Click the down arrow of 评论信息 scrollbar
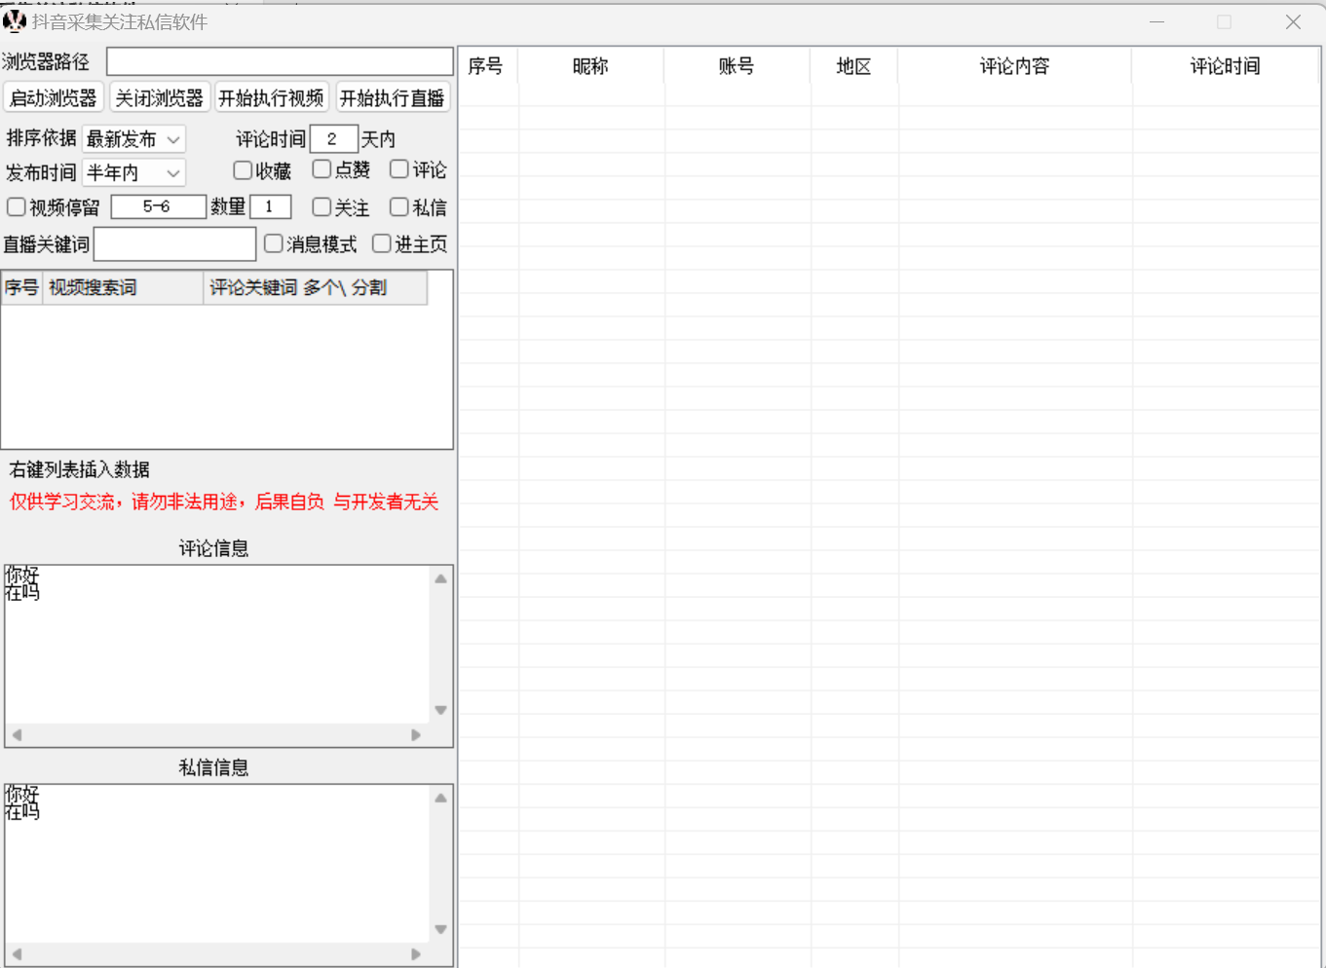This screenshot has height=968, width=1326. 441,711
